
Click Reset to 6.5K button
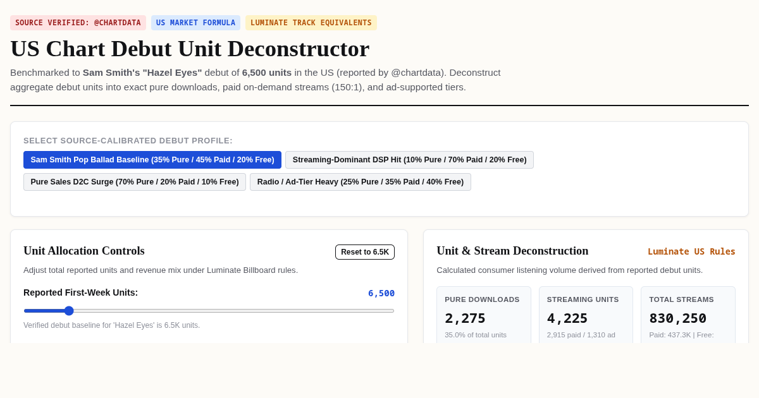(x=365, y=252)
